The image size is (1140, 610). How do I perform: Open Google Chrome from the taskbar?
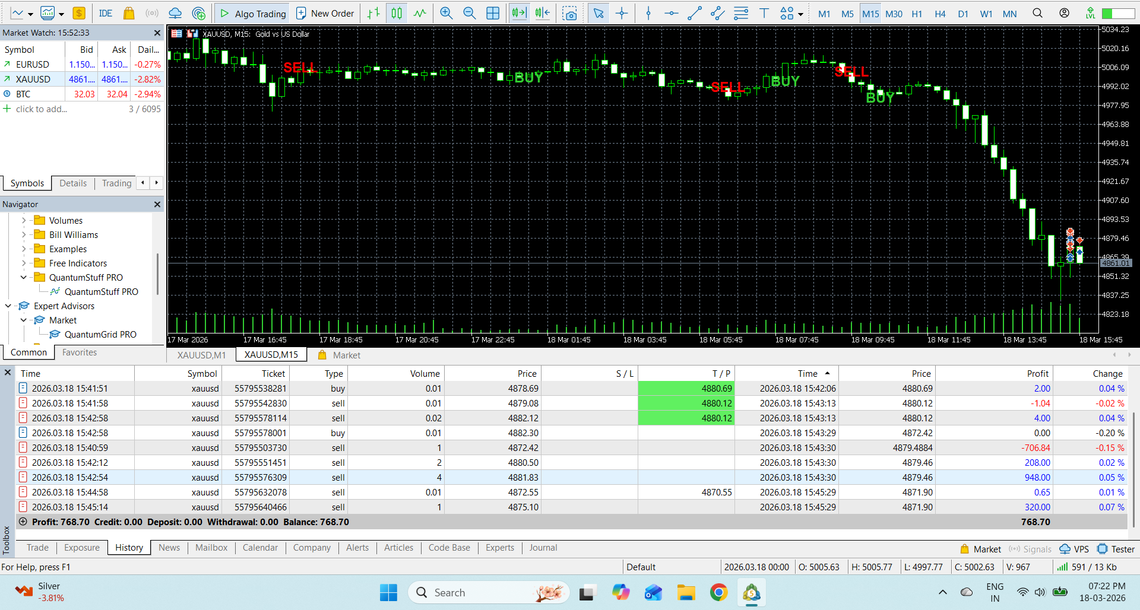pos(719,592)
